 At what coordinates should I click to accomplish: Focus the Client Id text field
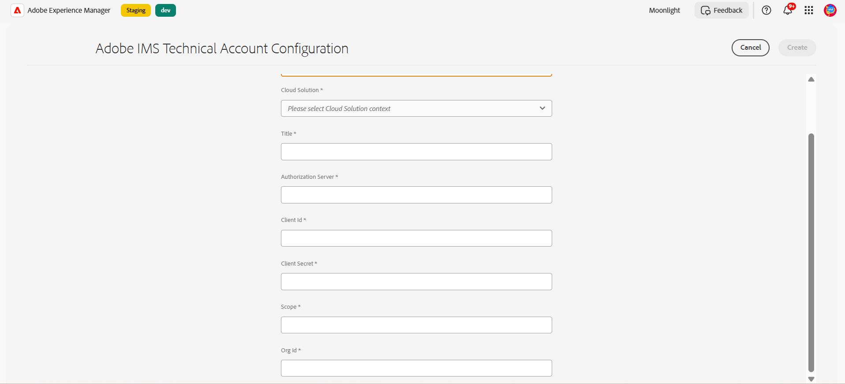point(416,238)
